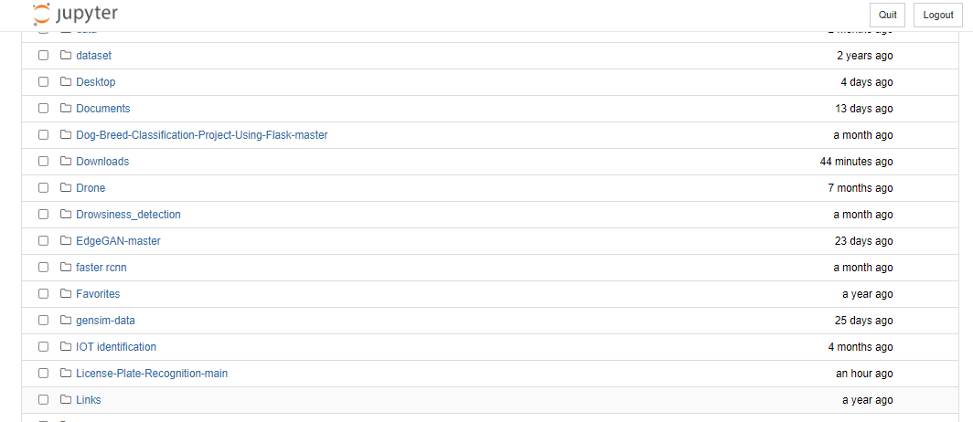Tick the checkbox for Drowsiness_detection
973x422 pixels.
tap(43, 215)
